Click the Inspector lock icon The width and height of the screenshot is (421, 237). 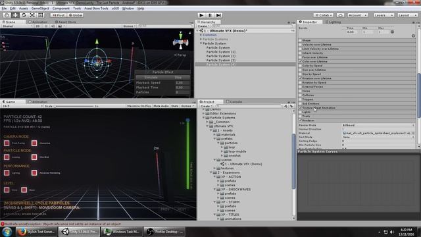414,22
